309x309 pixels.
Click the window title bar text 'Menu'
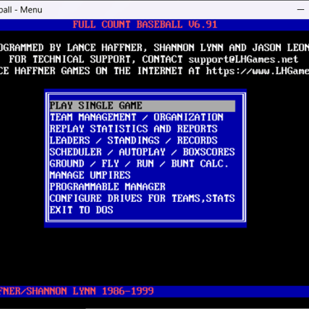point(31,10)
